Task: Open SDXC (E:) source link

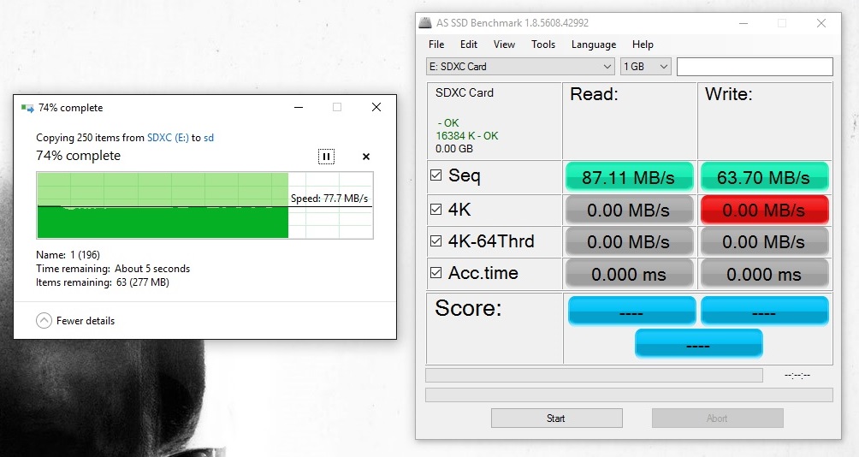Action: click(168, 138)
